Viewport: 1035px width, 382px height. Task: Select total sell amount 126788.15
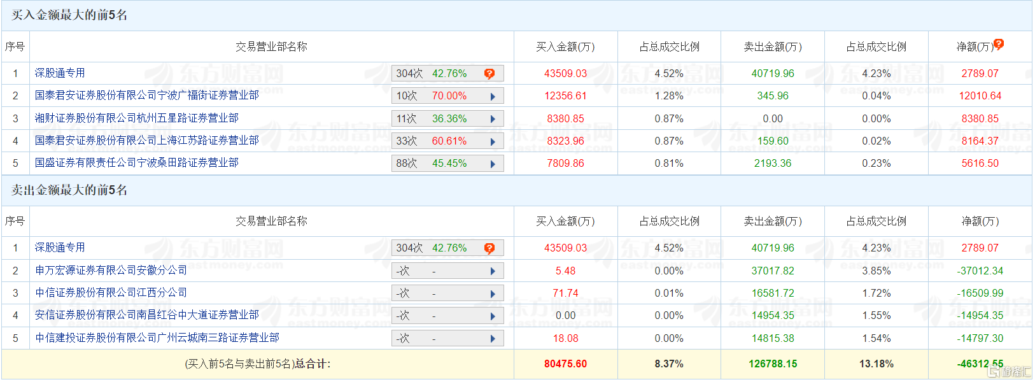click(x=773, y=364)
